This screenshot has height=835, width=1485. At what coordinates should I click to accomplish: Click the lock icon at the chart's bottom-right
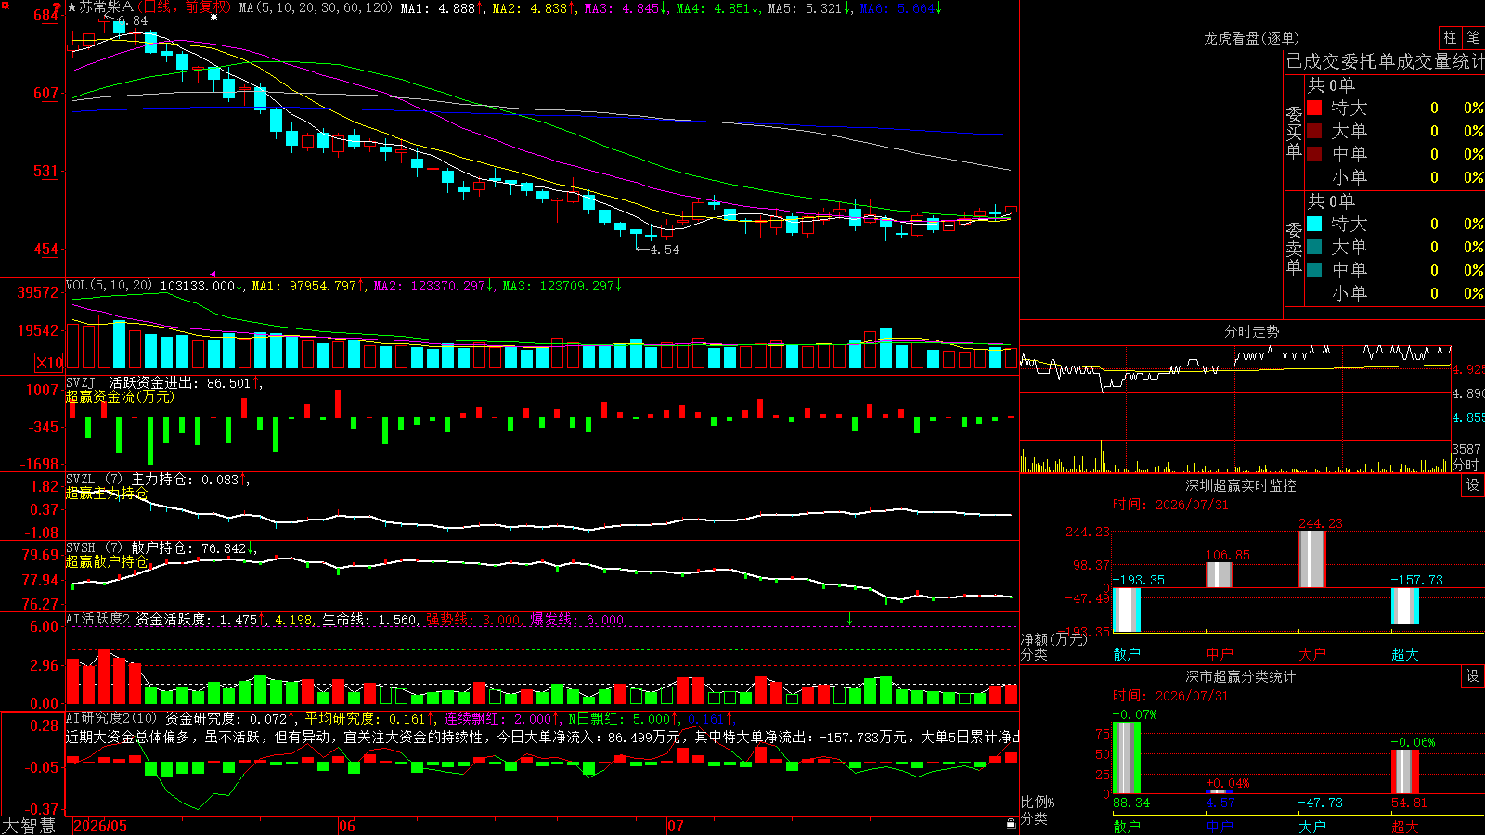coord(1011,823)
